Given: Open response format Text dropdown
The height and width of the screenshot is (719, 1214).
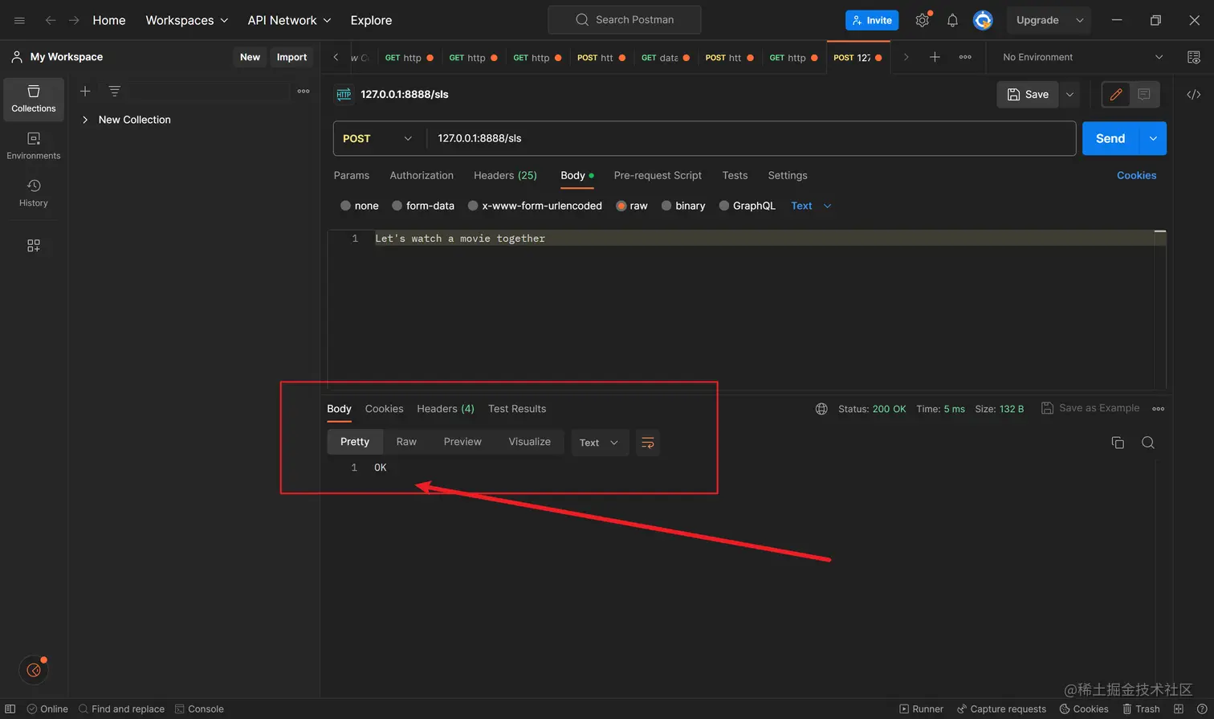Looking at the screenshot, I should pos(600,443).
